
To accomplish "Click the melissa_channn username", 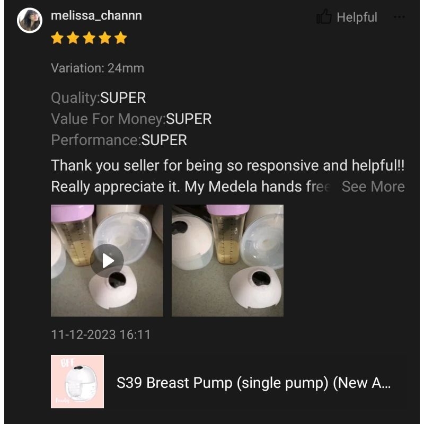I will (x=96, y=15).
